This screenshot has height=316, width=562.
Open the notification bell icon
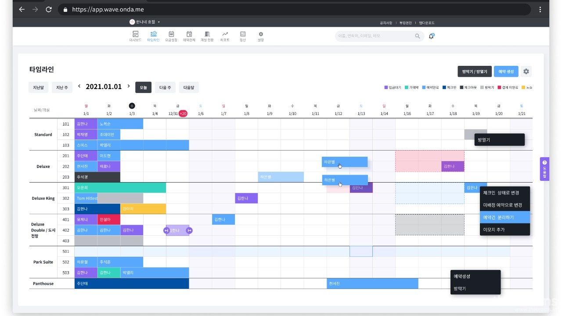coord(431,36)
